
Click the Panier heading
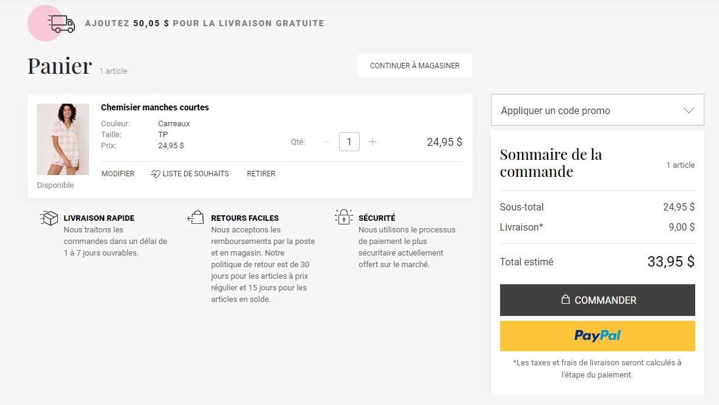click(60, 66)
